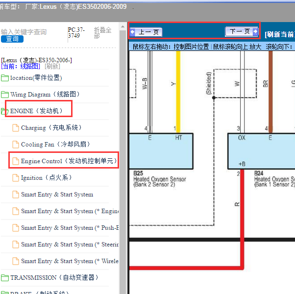The height and width of the screenshot is (294, 295).
Task: Click the Wiring Diagram folder icon
Action: [5, 95]
